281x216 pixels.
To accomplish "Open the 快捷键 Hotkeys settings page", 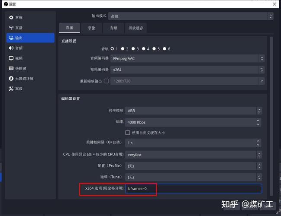I will [30, 68].
